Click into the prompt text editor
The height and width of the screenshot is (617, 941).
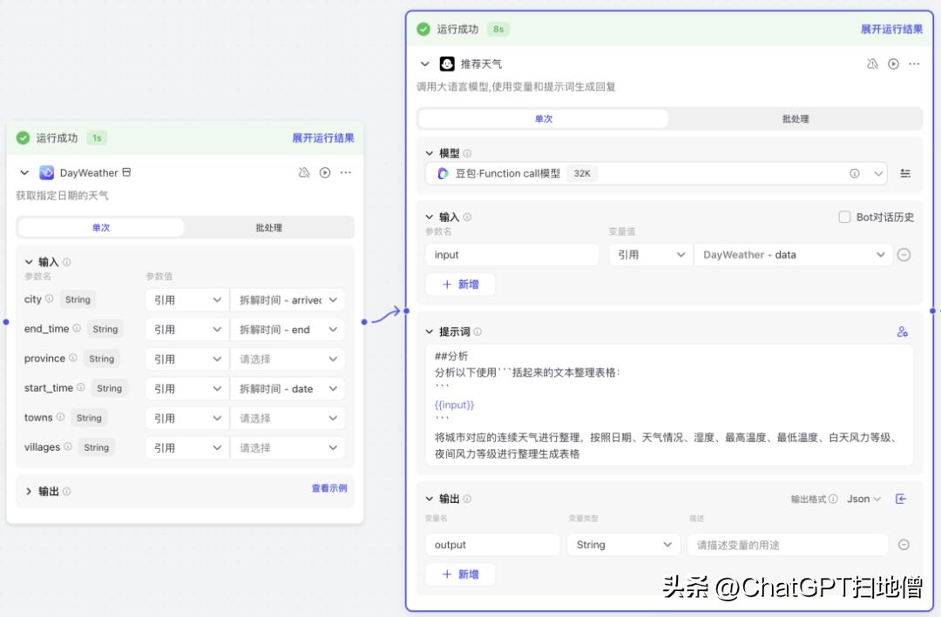[669, 405]
